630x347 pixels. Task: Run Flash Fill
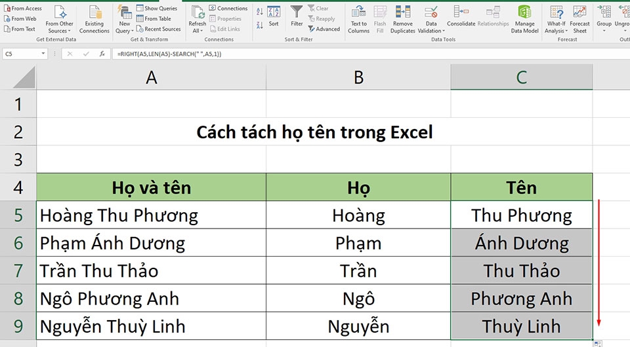pyautogui.click(x=380, y=19)
